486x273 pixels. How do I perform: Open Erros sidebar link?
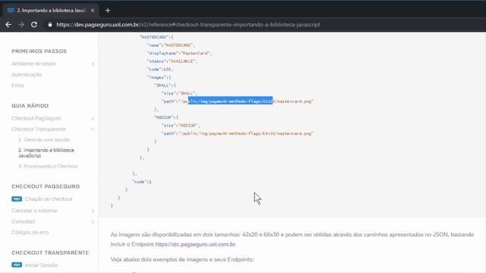[17, 86]
